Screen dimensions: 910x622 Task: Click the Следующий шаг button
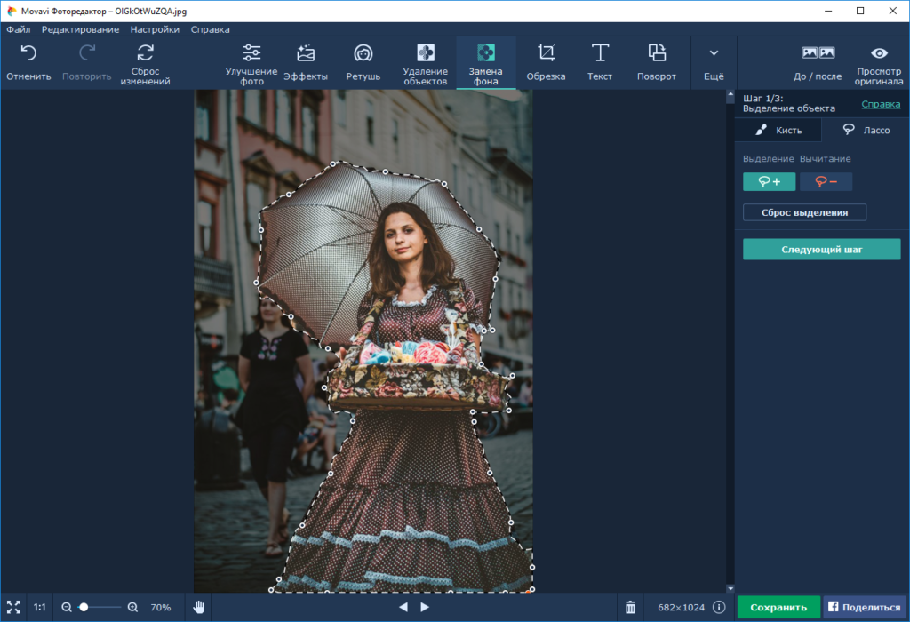tap(821, 250)
